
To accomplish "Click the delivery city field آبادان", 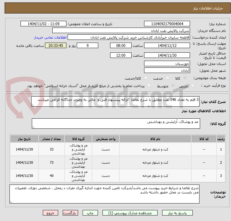I will click(x=167, y=70).
